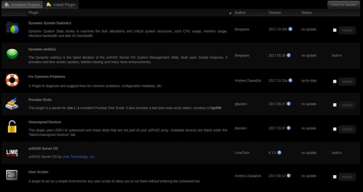The image size is (363, 192).
Task: Click remove button for Preclear Disks
Action: point(347,105)
